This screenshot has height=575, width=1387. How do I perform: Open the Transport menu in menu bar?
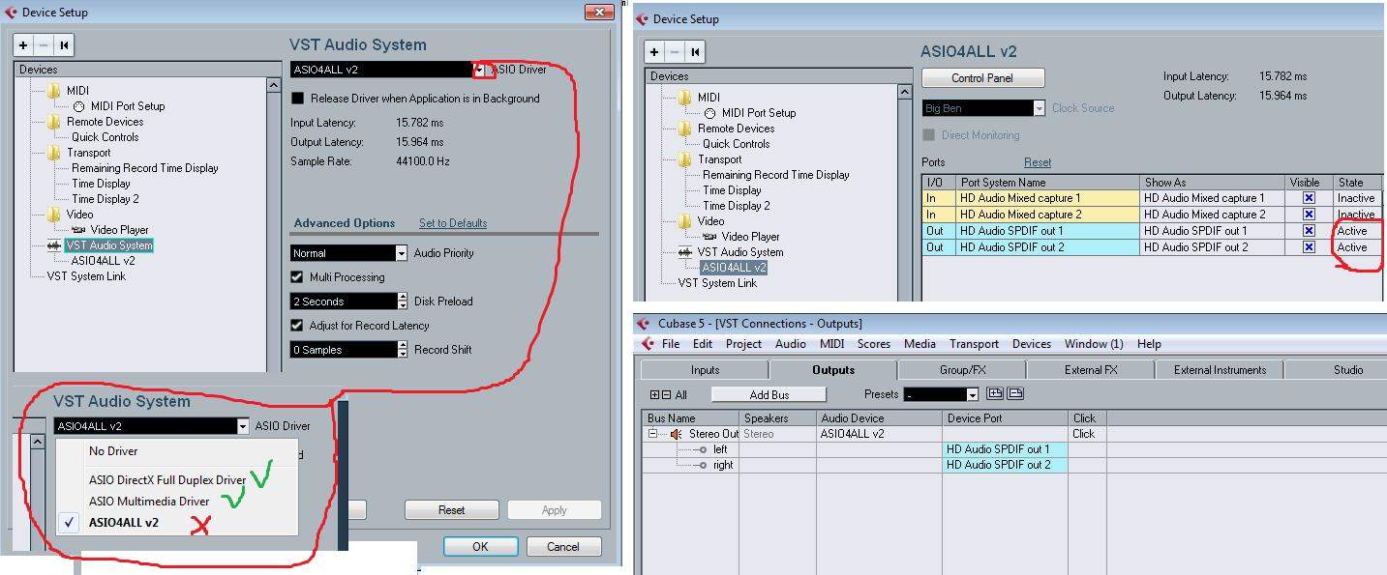pos(974,344)
